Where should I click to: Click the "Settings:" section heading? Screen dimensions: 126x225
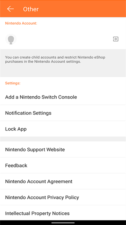click(13, 83)
